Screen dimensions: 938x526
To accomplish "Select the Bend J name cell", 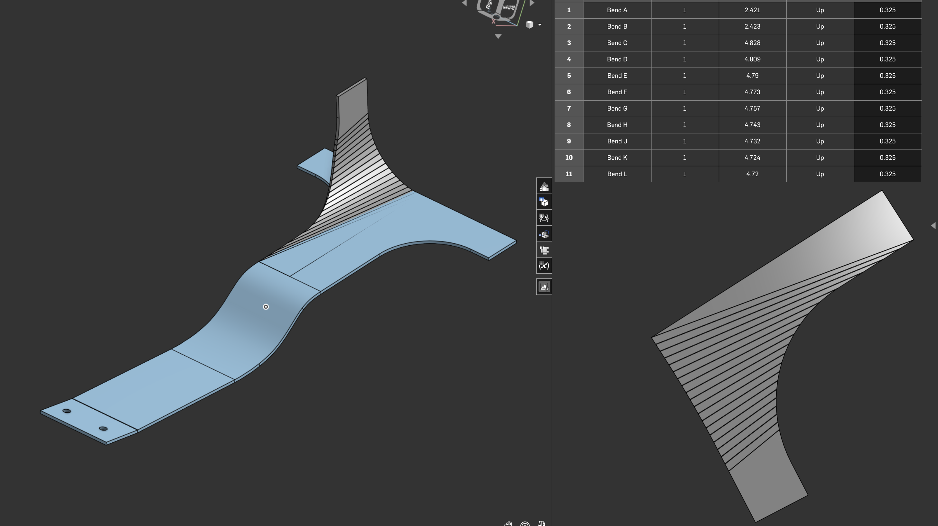I will coord(617,141).
